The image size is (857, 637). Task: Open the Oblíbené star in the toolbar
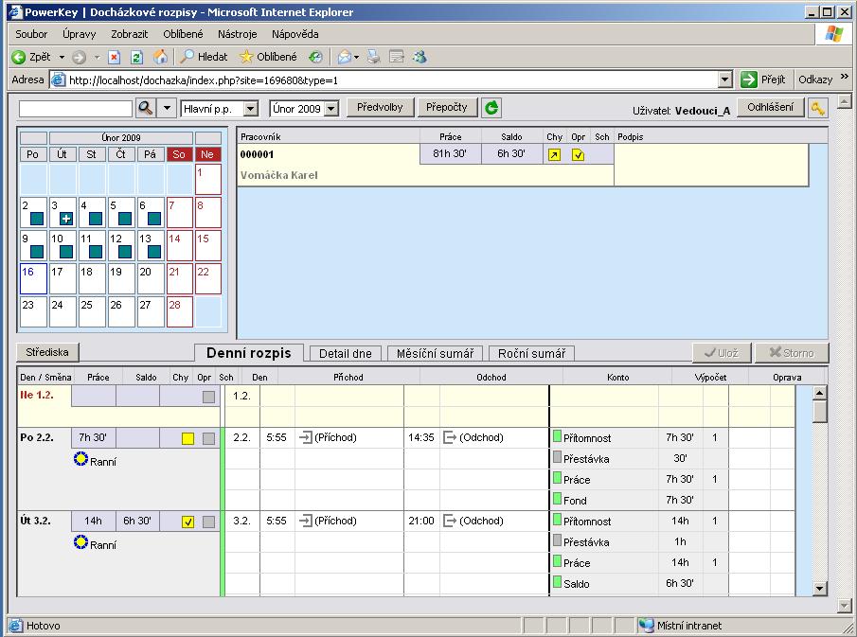[268, 57]
